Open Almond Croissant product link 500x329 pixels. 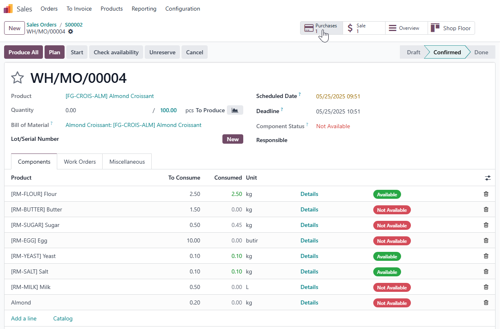[x=110, y=96]
